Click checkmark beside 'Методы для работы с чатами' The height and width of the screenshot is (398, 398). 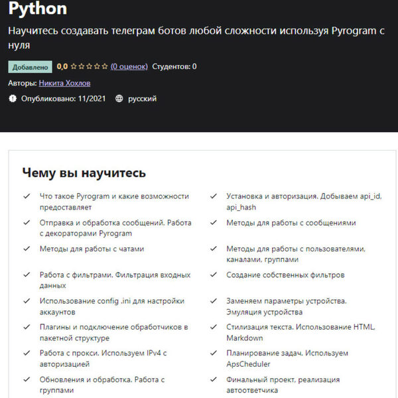27,249
